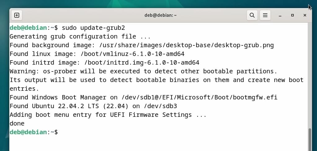Click the /boot/initrd.img-6.1.0-10-amd64 path

[x=142, y=62]
